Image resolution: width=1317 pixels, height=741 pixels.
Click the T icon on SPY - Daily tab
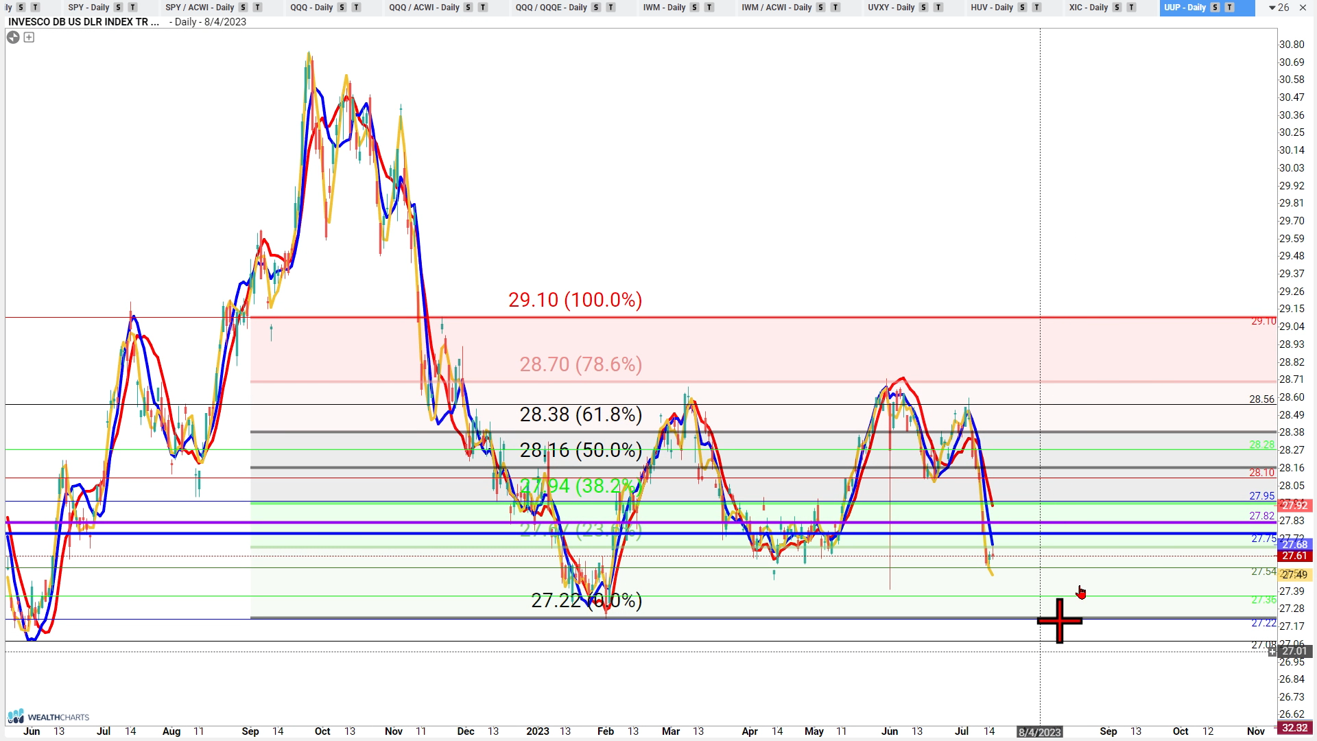click(x=133, y=8)
